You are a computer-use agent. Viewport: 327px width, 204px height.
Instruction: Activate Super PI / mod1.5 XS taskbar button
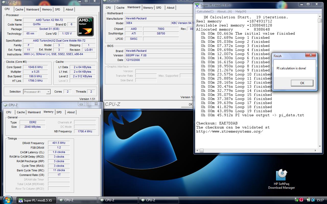(36, 200)
